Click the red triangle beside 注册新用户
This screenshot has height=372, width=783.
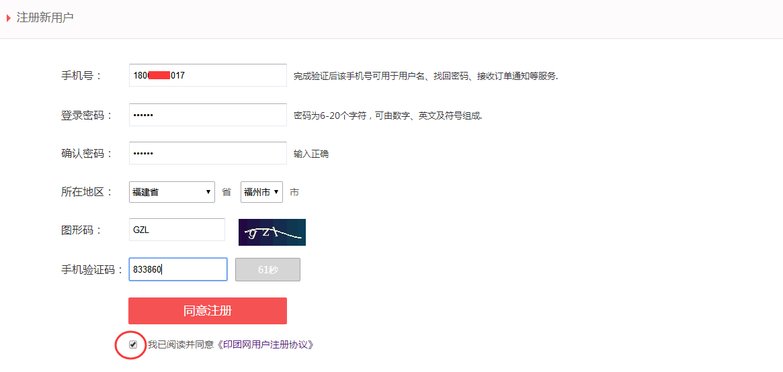pyautogui.click(x=9, y=18)
